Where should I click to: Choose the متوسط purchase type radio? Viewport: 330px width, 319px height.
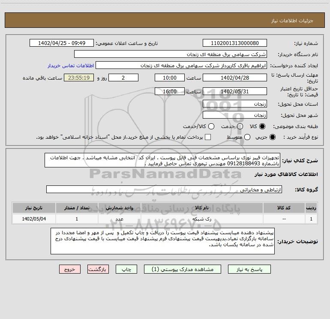[247, 137]
